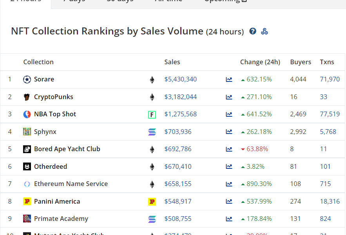The width and height of the screenshot is (346, 235).
Task: Click the $5,430,340 sales figure
Action: [x=181, y=79]
